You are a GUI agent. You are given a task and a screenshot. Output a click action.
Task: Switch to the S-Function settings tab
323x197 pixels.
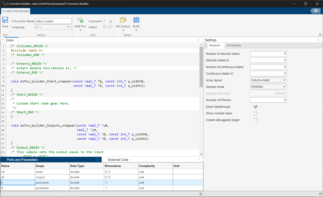pos(234,45)
